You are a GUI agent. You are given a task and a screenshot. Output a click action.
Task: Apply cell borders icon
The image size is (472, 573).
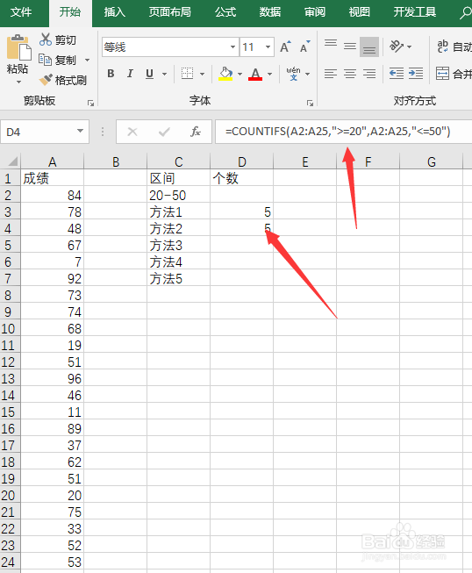point(188,74)
